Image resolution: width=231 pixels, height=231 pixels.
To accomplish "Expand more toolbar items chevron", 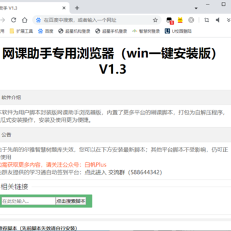I will pyautogui.click(x=228, y=20).
